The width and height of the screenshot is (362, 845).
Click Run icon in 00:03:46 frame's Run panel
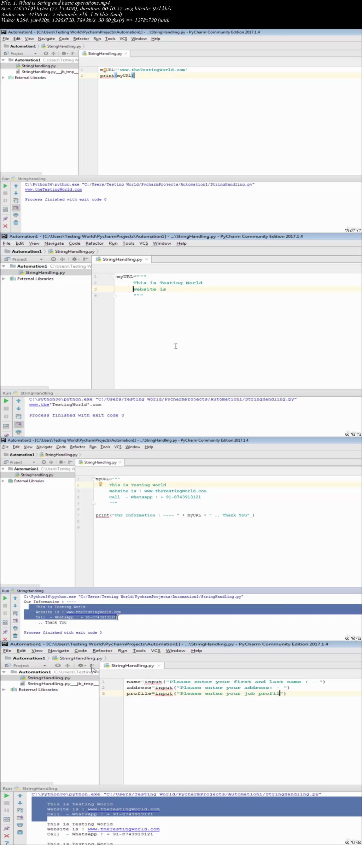tap(6, 796)
